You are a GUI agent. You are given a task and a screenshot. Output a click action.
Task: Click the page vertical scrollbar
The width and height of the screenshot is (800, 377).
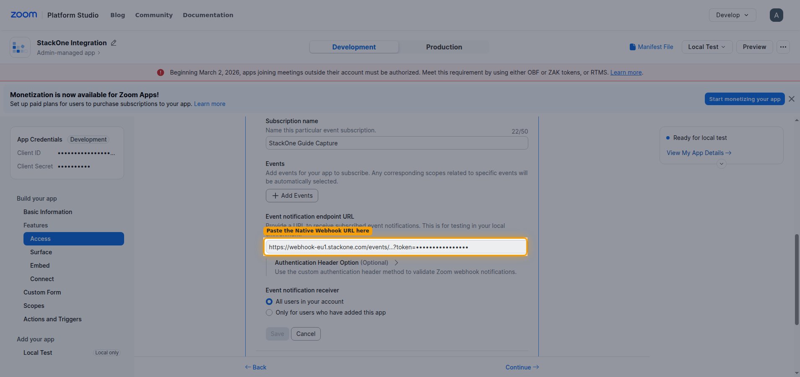click(x=797, y=279)
